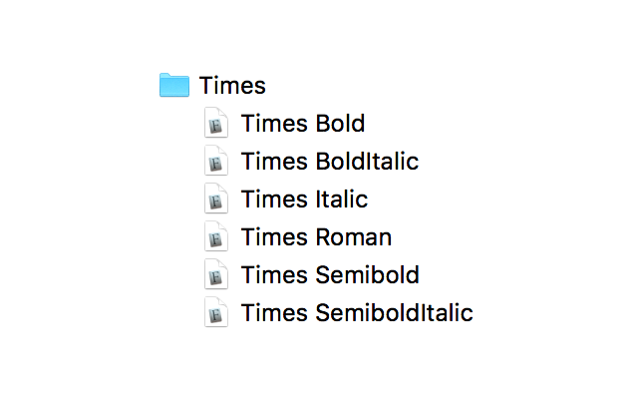This screenshot has width=638, height=399.
Task: Select the "Times Semibold" file name text
Action: [330, 275]
